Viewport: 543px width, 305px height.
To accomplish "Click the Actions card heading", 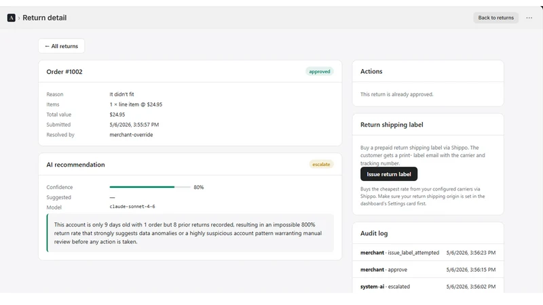I will pyautogui.click(x=371, y=71).
